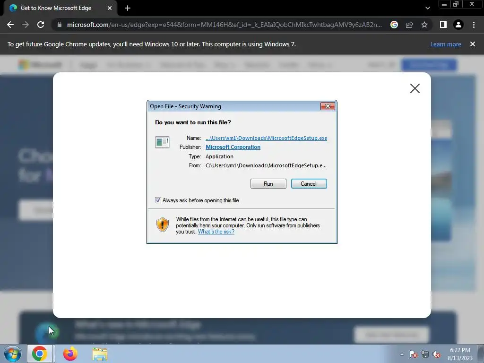Close the Security Warning dialog

(328, 106)
